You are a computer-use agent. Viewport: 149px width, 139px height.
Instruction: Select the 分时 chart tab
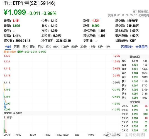click(x=8, y=47)
